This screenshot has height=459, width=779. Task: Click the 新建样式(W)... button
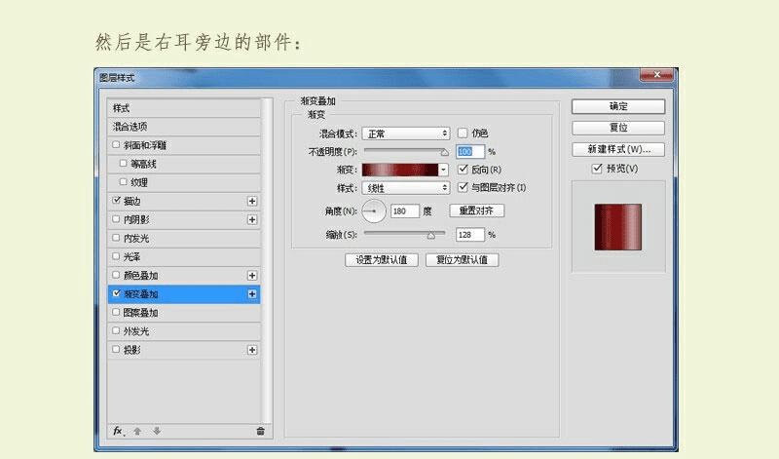point(618,149)
